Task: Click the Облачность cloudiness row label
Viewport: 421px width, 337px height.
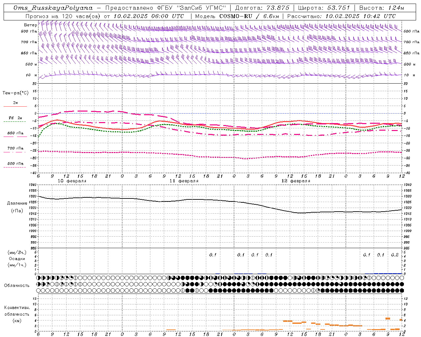Action: pyautogui.click(x=17, y=285)
